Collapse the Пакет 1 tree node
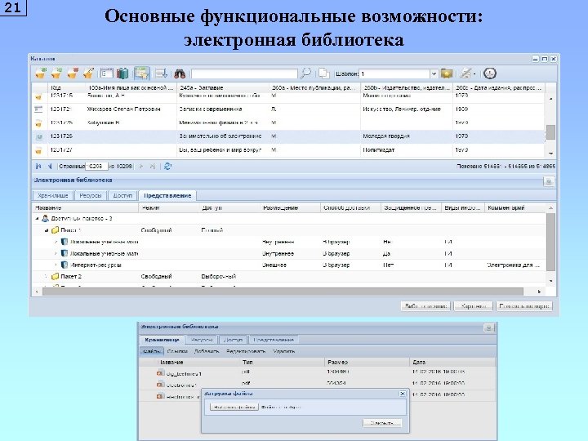The height and width of the screenshot is (441, 588). 46,230
